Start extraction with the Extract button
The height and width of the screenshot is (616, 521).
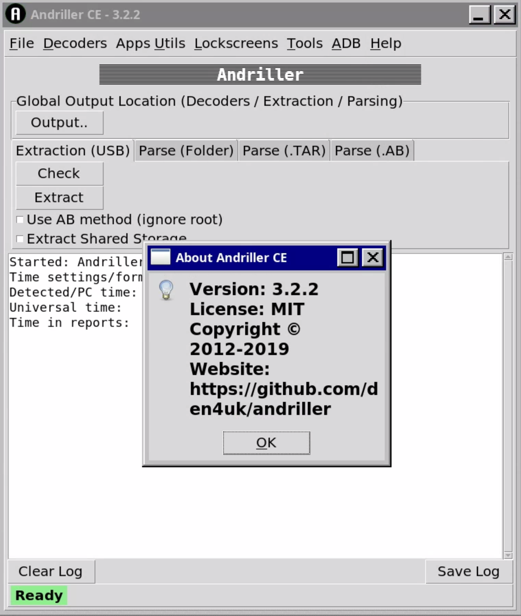(59, 197)
